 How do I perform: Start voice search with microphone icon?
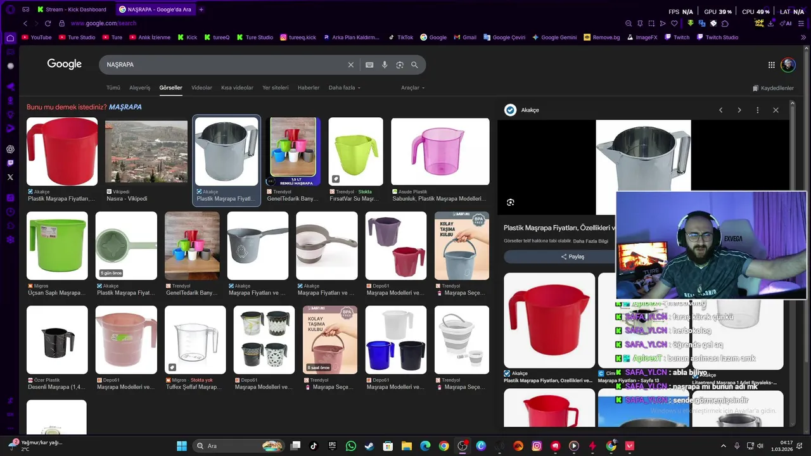[x=385, y=65]
